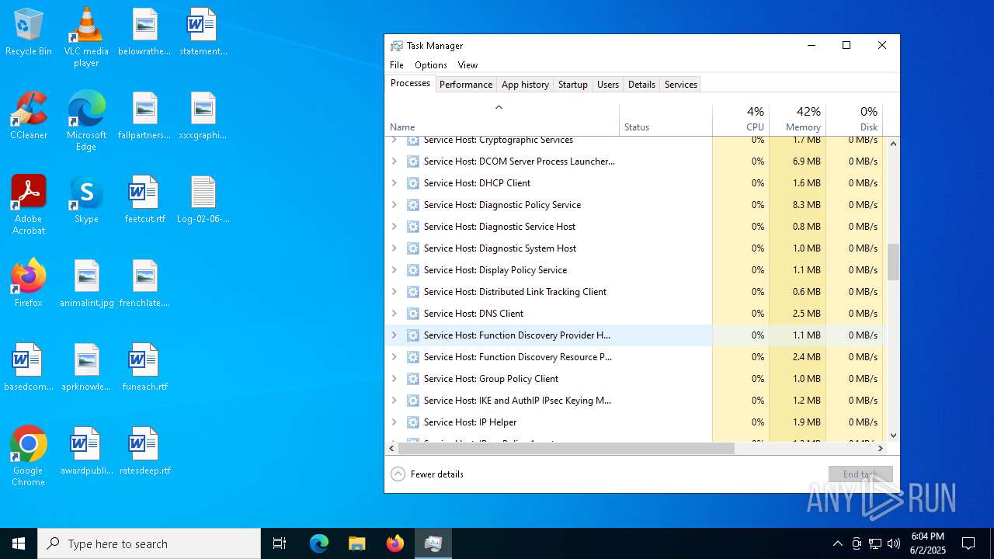This screenshot has width=994, height=559.
Task: Select the belowrathe image file icon
Action: 144,32
